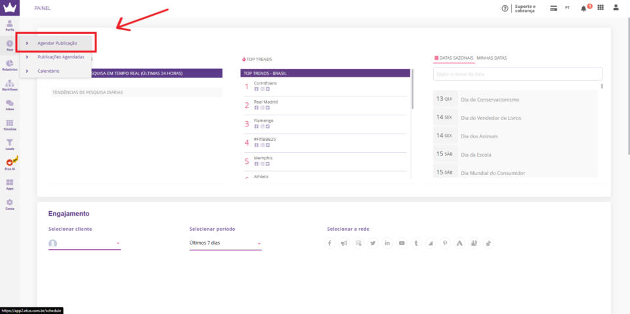The width and height of the screenshot is (630, 314).
Task: Launch Etus AI from the sidebar
Action: click(10, 164)
